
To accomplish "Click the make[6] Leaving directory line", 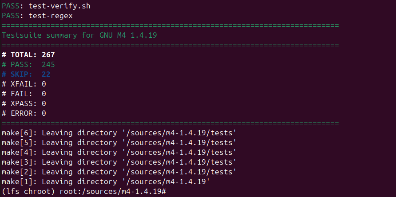I will 119,133.
